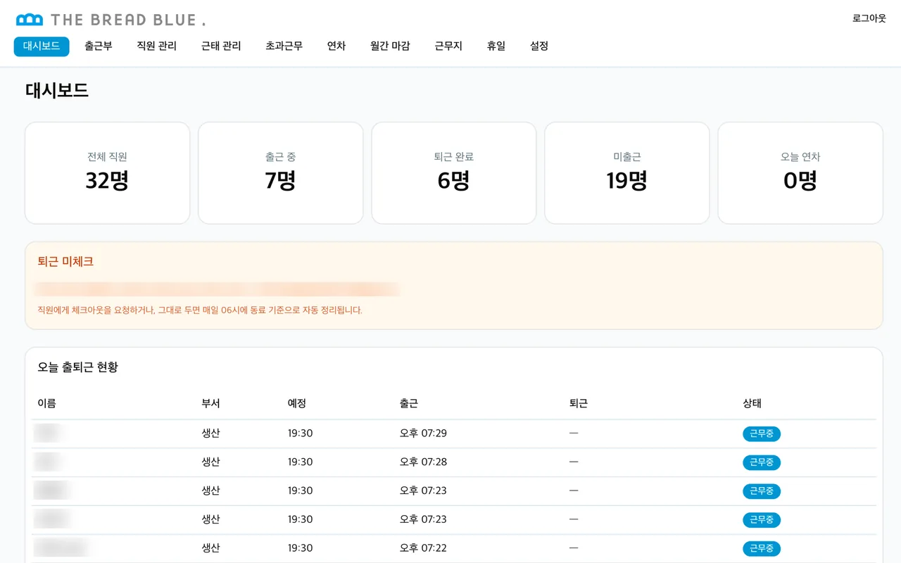The width and height of the screenshot is (901, 563).
Task: Open the 휴일 menu item
Action: click(x=496, y=46)
